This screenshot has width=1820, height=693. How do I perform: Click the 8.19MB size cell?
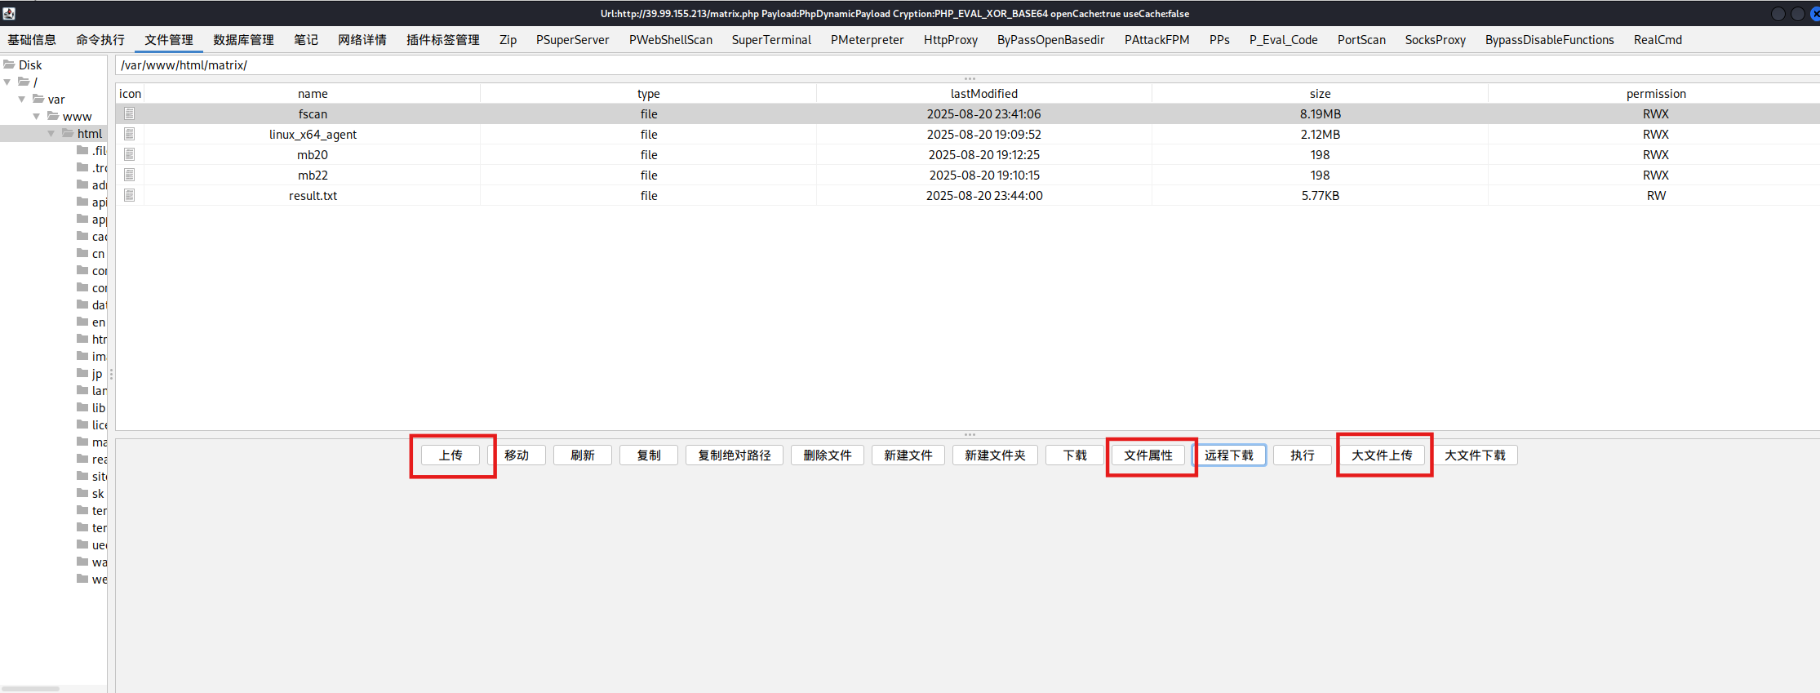[1320, 113]
